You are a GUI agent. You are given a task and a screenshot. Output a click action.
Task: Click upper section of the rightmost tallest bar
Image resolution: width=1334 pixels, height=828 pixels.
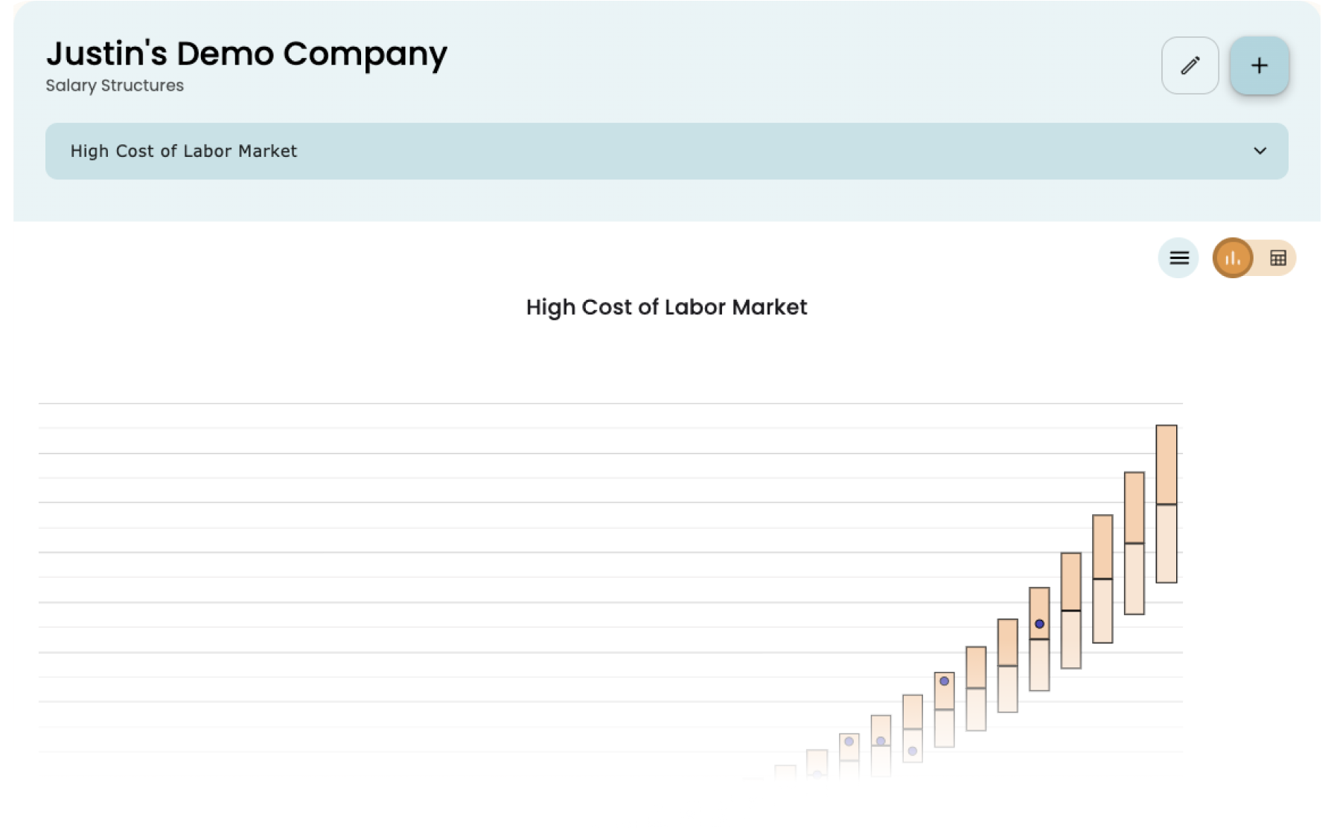[x=1166, y=464]
